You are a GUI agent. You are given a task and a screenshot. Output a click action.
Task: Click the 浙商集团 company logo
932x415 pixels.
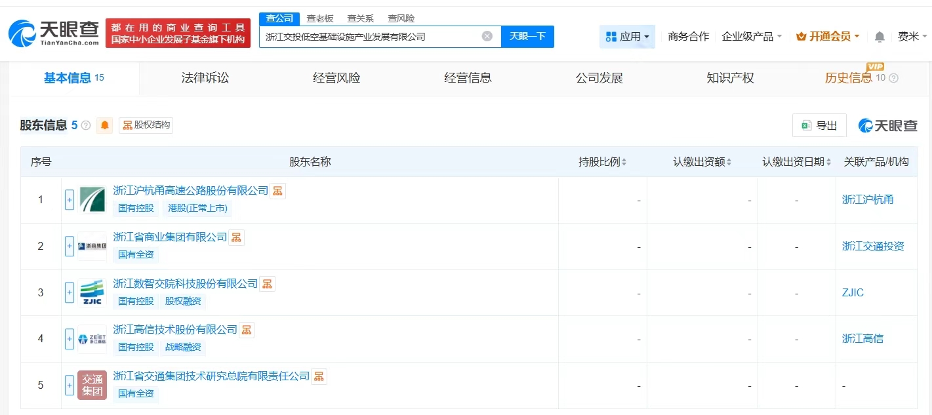coord(92,247)
